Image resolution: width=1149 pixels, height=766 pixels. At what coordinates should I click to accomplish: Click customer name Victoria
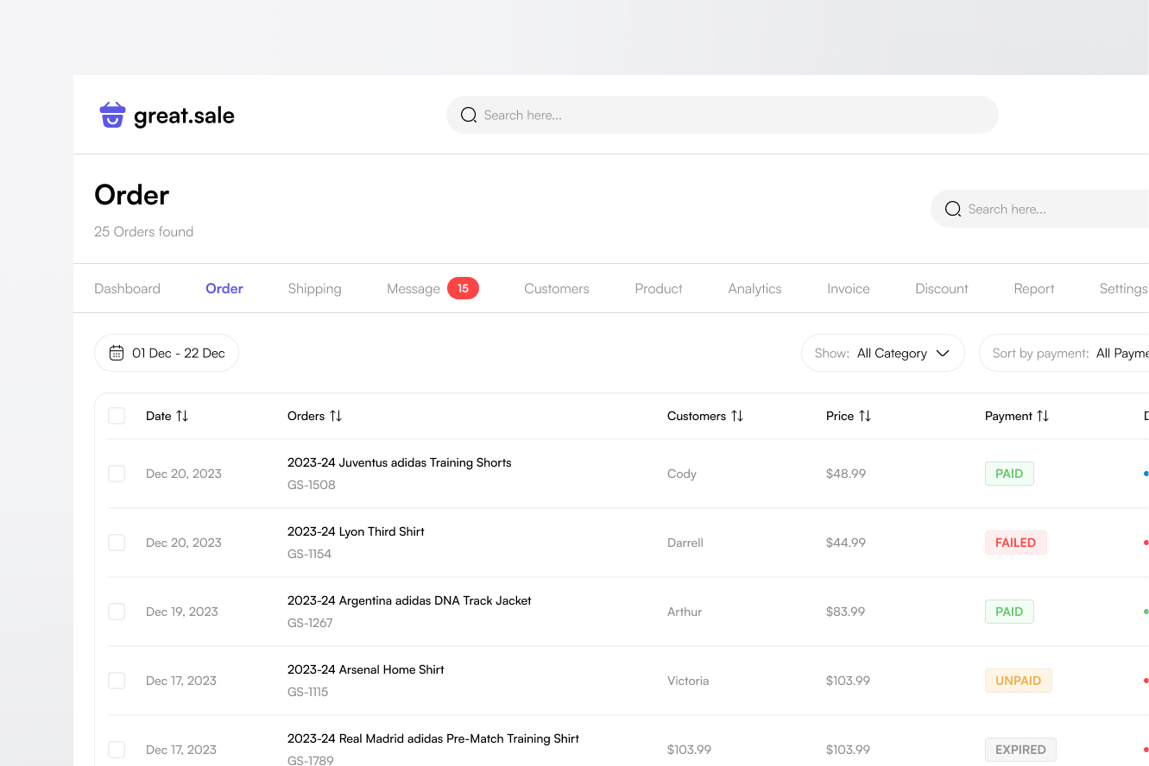tap(688, 681)
